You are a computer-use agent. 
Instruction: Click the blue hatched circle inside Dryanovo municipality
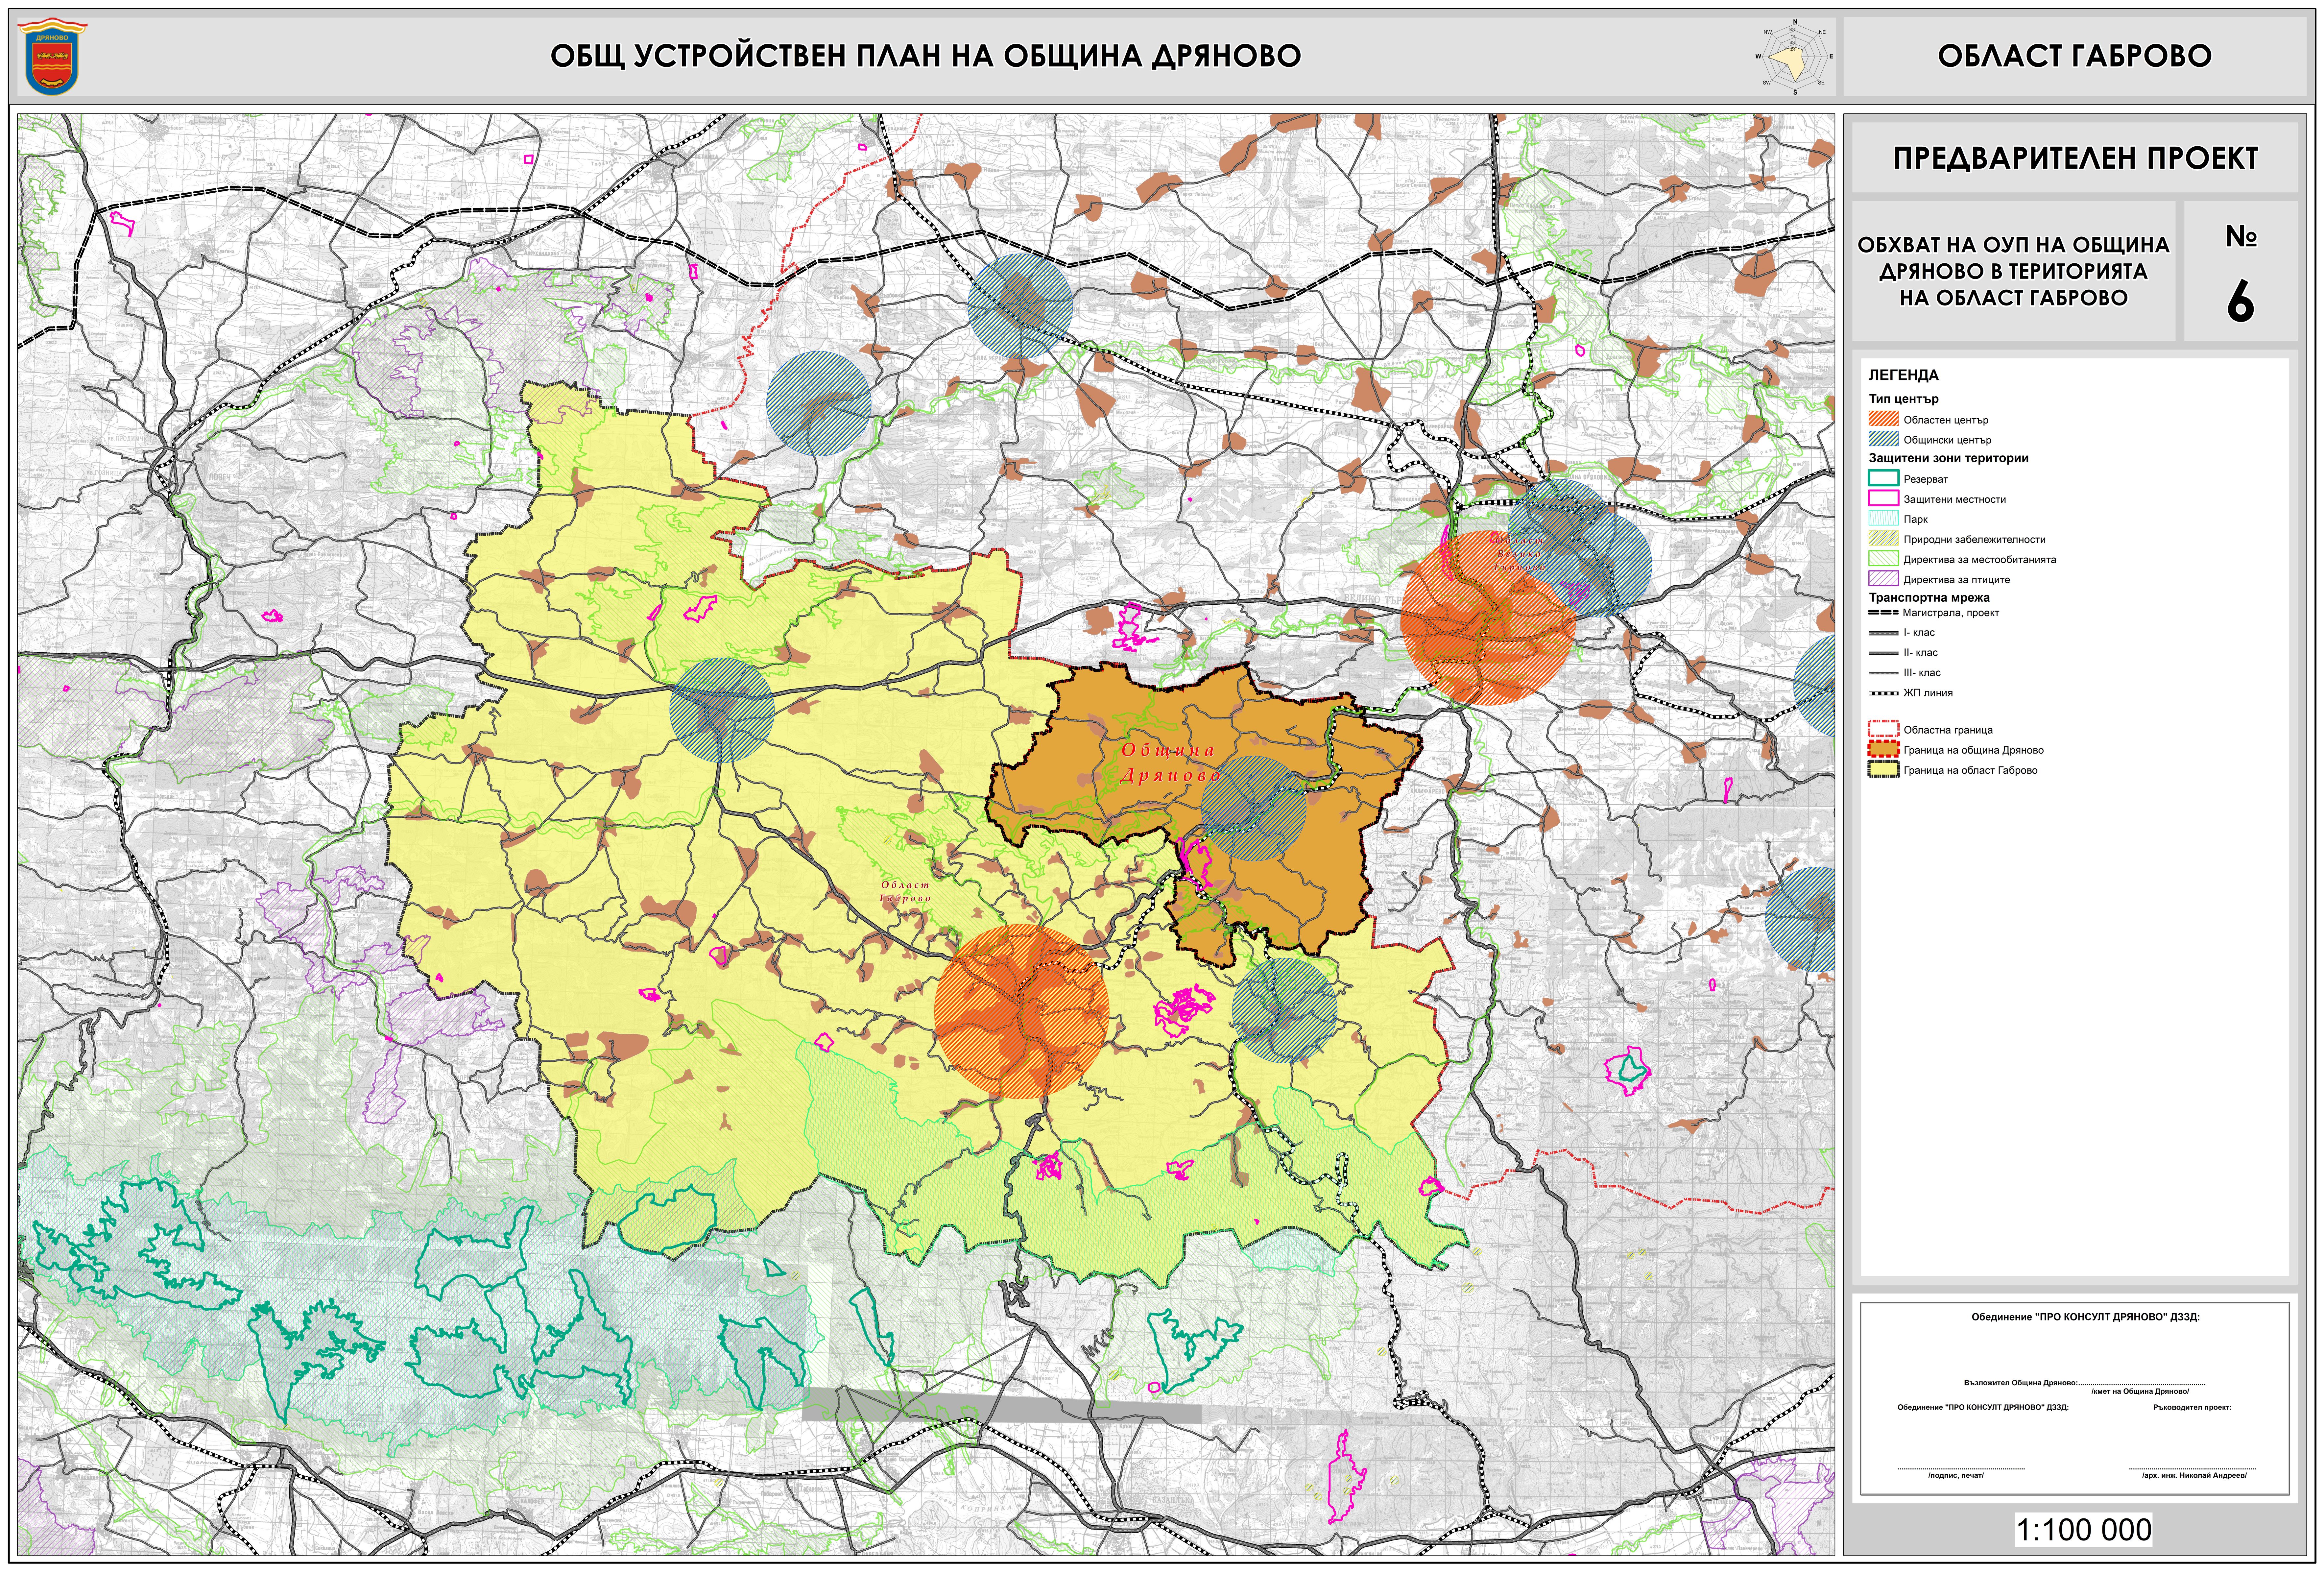point(1253,808)
